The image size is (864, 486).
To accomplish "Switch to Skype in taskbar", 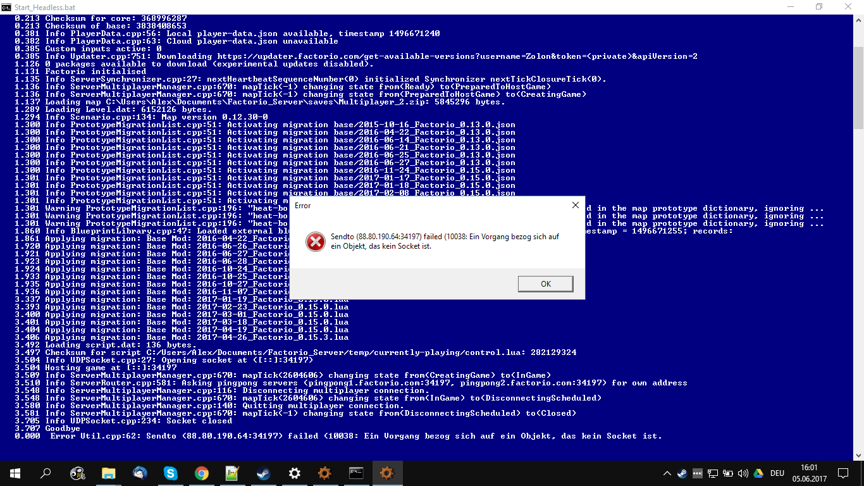I will [170, 473].
